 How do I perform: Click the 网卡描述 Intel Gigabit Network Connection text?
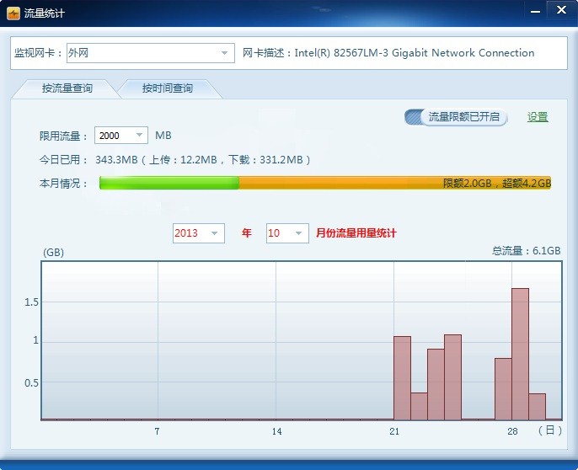(388, 53)
